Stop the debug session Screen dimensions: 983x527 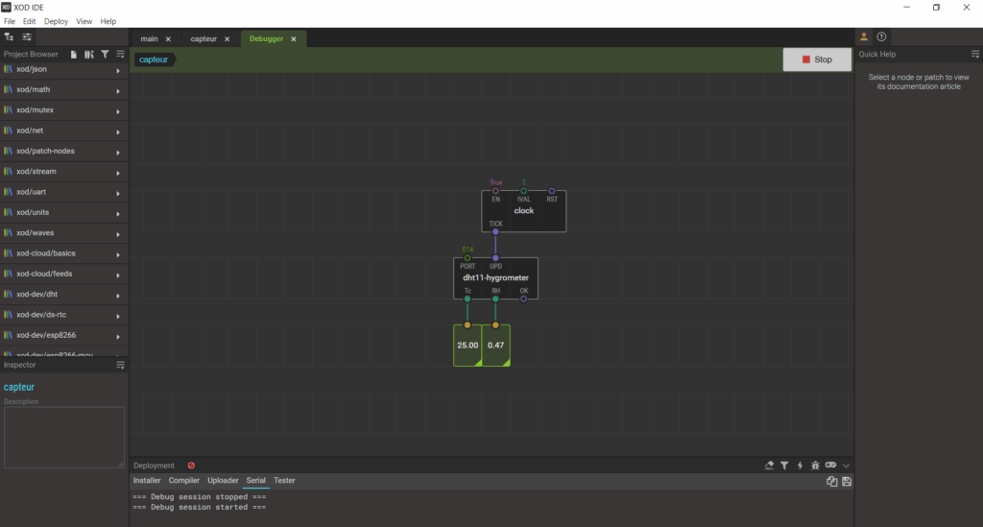coord(817,60)
